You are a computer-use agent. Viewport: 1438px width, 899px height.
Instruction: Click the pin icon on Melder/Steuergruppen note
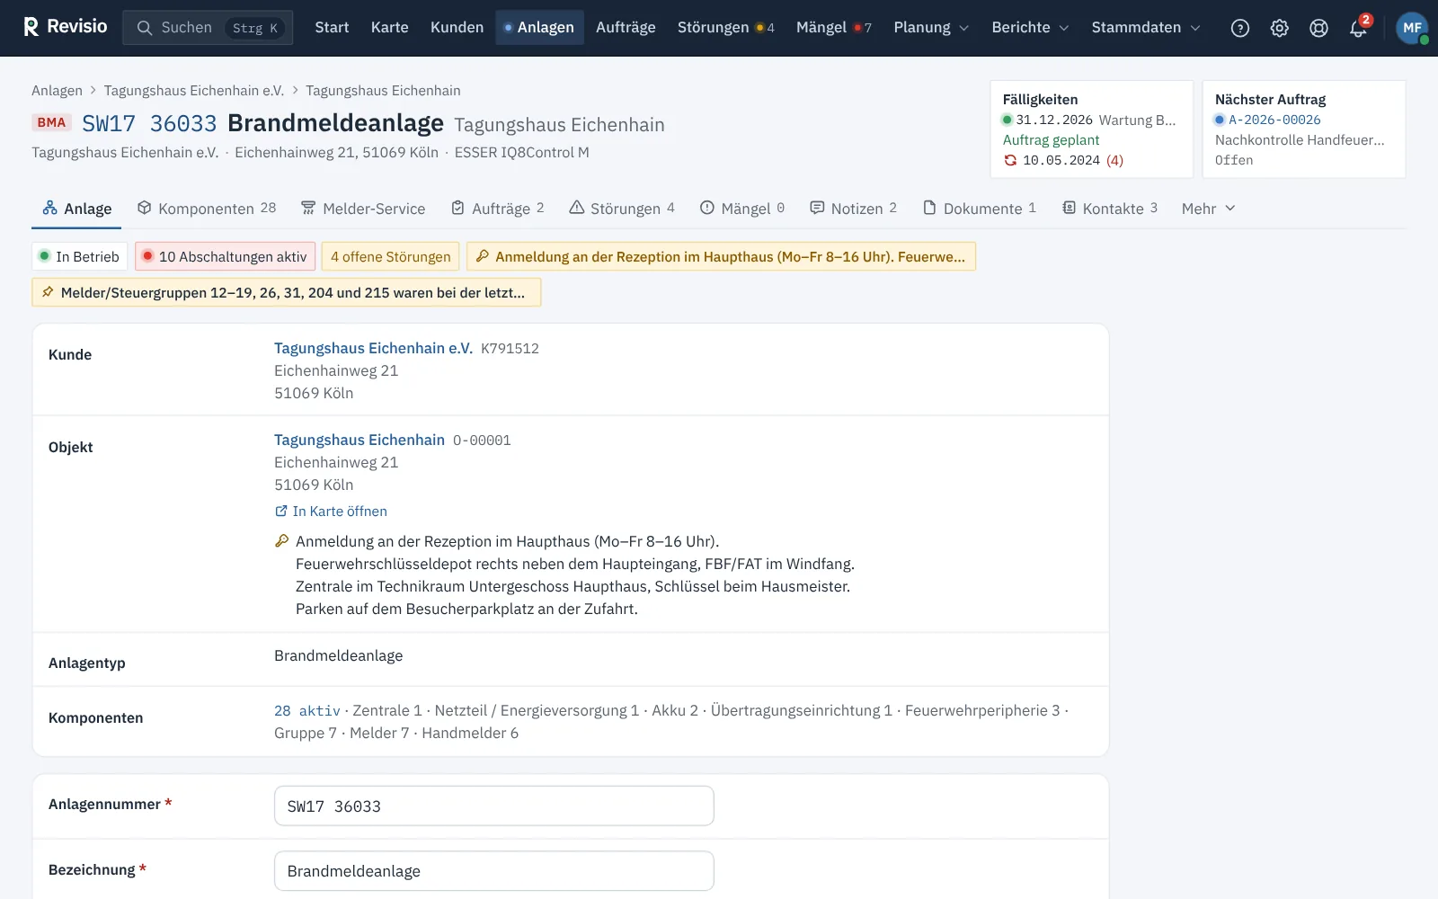click(48, 292)
